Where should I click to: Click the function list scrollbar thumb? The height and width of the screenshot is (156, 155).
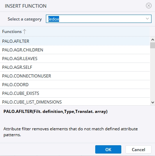pos(153,45)
